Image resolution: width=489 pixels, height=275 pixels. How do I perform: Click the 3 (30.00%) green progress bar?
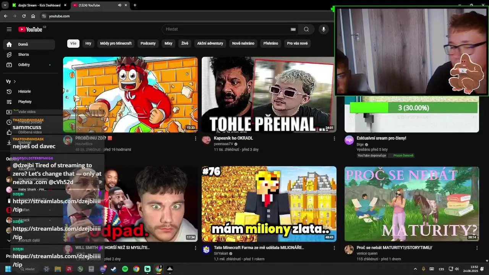point(414,108)
